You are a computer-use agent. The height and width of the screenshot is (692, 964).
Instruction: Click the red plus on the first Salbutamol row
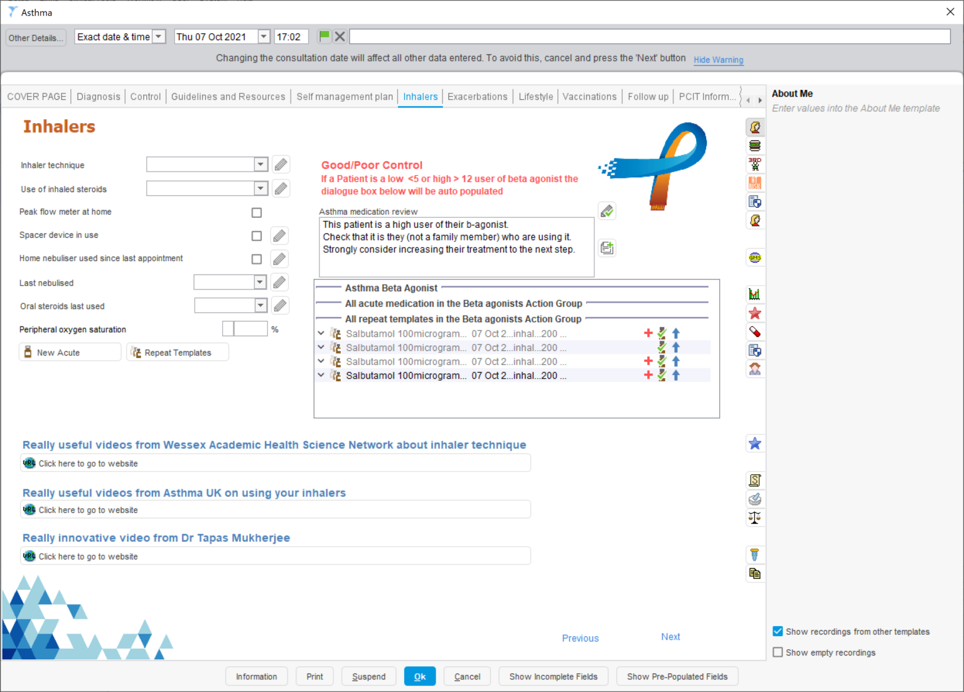648,333
